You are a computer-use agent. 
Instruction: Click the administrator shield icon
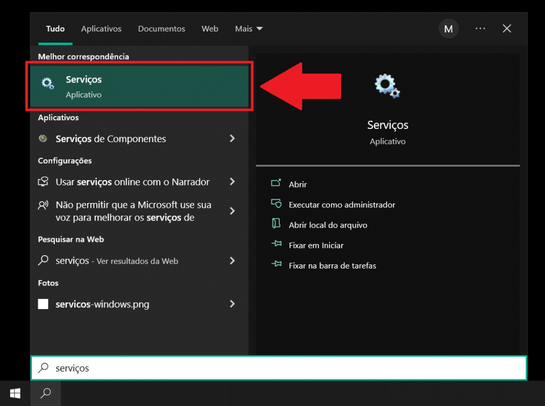(x=276, y=204)
